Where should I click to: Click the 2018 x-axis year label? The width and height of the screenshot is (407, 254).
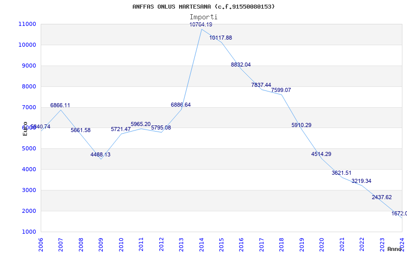(x=282, y=244)
